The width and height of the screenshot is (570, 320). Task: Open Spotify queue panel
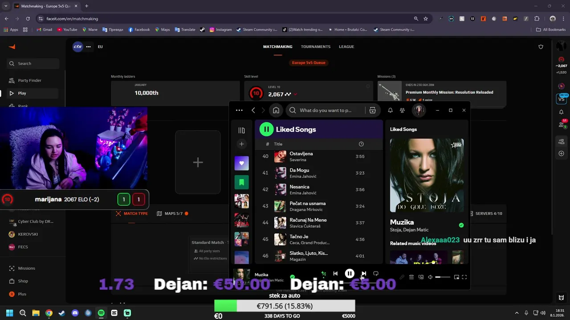point(411,277)
